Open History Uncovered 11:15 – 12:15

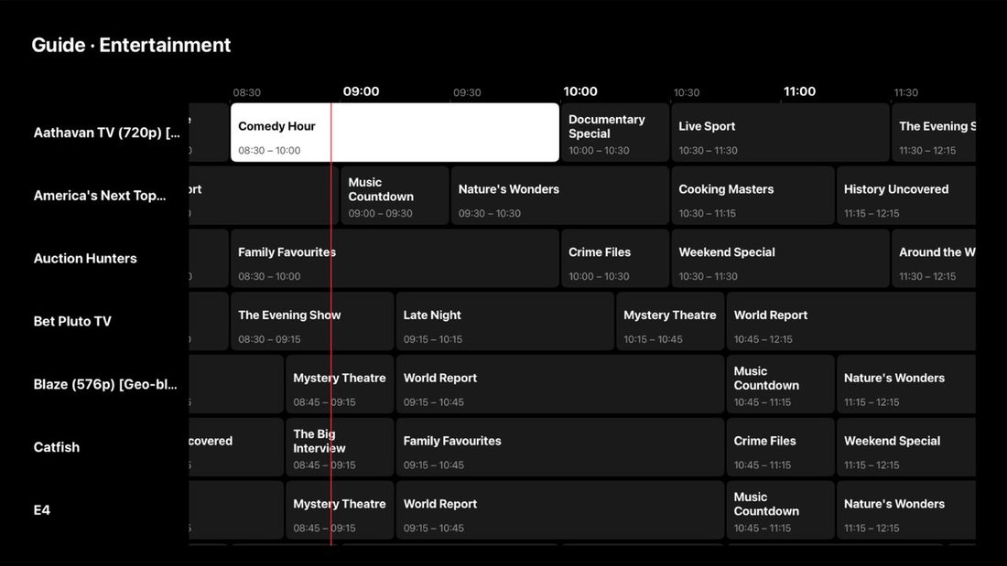[x=906, y=195]
